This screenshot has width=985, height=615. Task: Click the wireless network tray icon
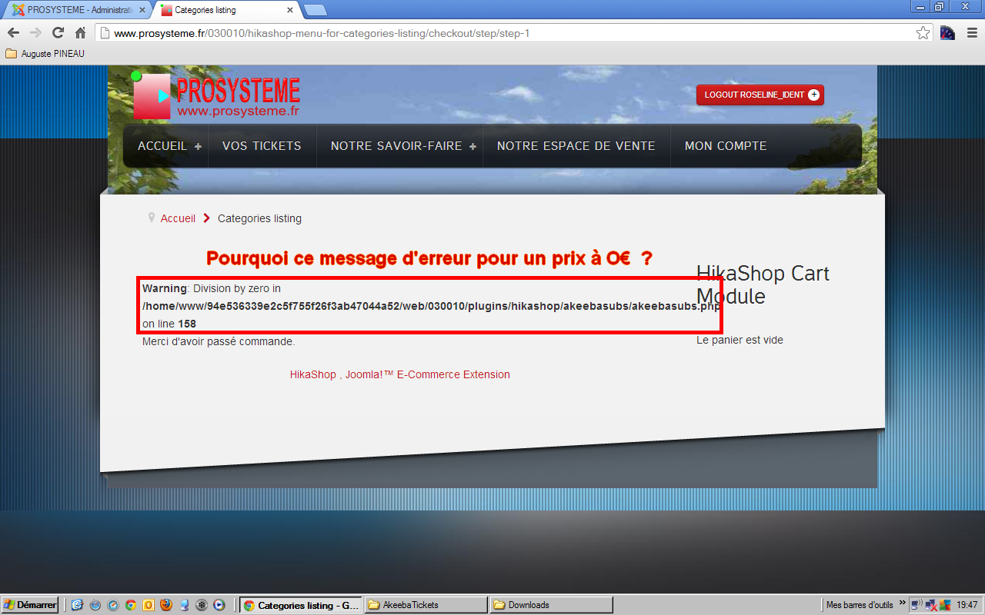[917, 605]
